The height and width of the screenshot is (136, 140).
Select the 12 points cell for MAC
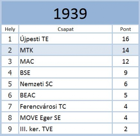tap(126, 61)
